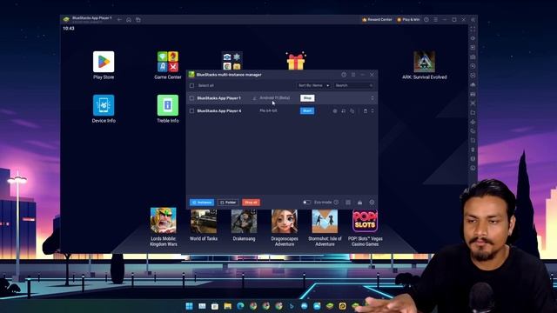Click arrange instances grid icon
The image size is (557, 313).
(x=348, y=203)
